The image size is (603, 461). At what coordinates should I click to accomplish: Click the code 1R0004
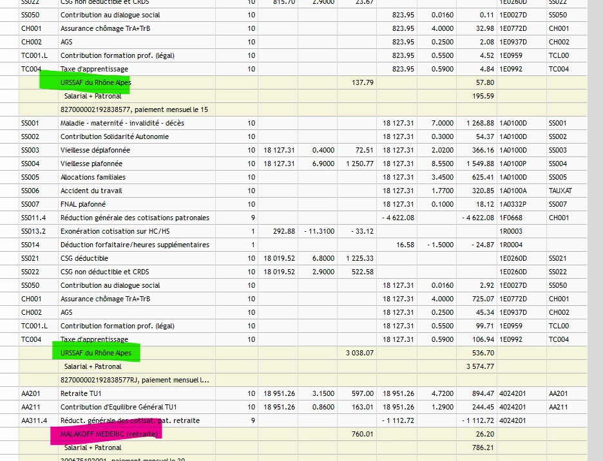[x=511, y=245]
